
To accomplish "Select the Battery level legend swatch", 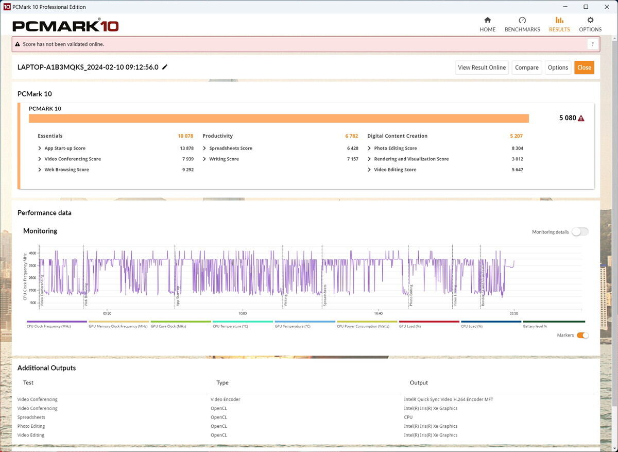I will coord(554,322).
